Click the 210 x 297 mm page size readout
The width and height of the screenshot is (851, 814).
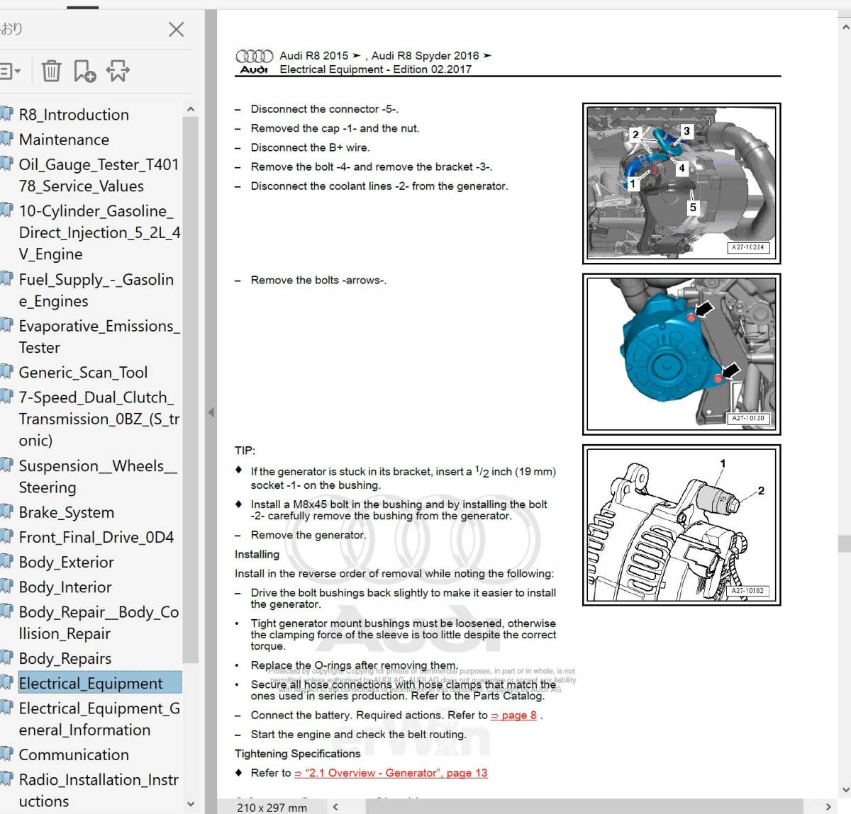272,808
